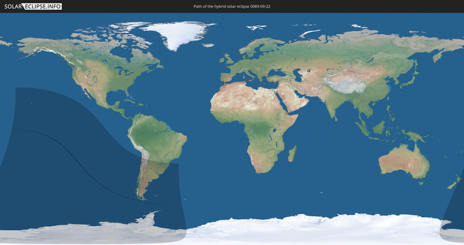464x245 pixels.
Task: Select the hybrid solar eclipse 0089-09-22 title
Action: click(232, 6)
